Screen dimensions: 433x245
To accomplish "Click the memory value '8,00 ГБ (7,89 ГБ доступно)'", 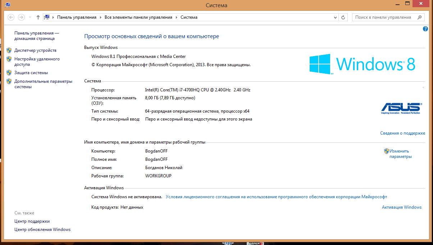I will click(x=170, y=97).
